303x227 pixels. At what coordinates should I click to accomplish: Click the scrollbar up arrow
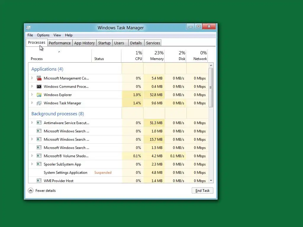tap(211, 65)
